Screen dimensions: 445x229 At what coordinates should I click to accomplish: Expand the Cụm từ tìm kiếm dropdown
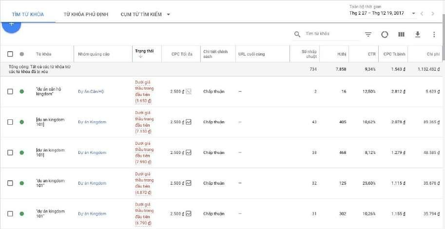point(168,15)
